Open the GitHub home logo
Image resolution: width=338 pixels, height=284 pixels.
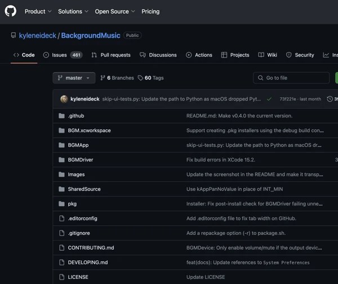point(11,11)
